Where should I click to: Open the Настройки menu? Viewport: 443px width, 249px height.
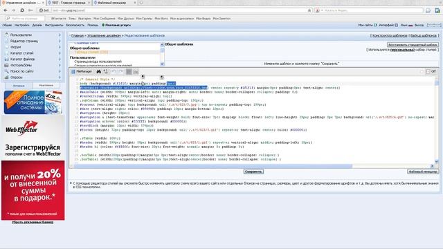[x=21, y=25]
